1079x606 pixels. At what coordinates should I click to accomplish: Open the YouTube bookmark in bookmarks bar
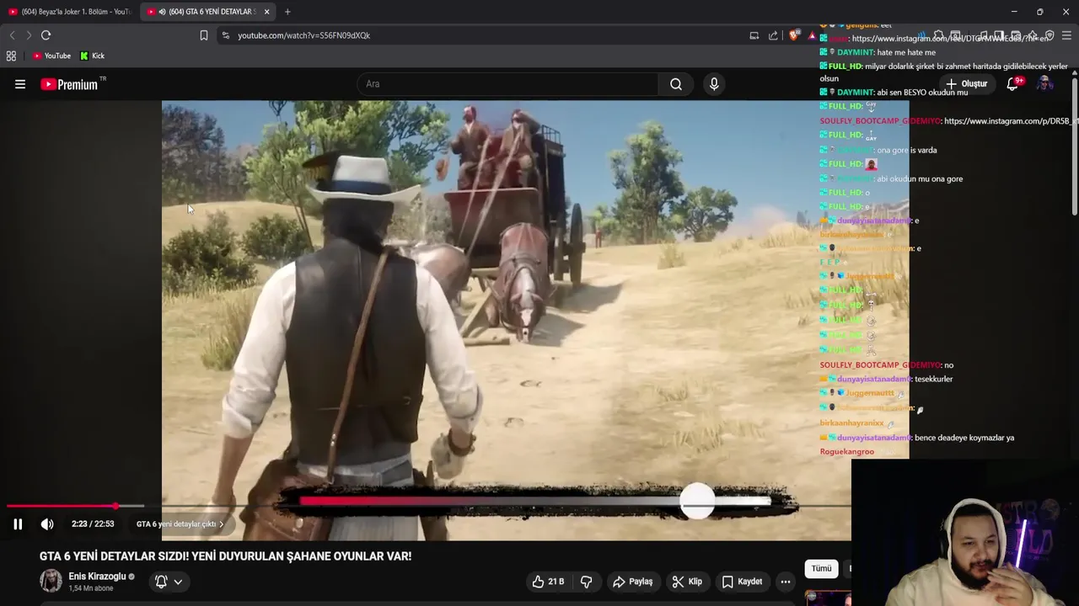pos(52,56)
